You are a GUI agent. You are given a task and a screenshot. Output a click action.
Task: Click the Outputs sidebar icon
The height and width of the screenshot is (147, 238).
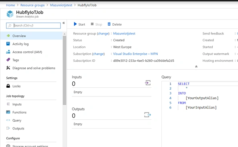[x=8, y=128]
